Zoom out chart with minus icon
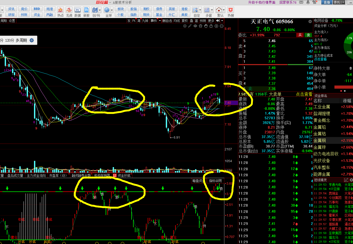 (221, 26)
